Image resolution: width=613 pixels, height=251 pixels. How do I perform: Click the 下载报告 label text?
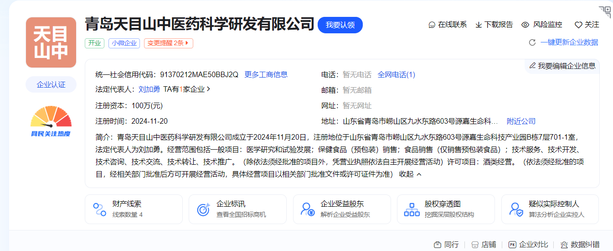coord(499,25)
